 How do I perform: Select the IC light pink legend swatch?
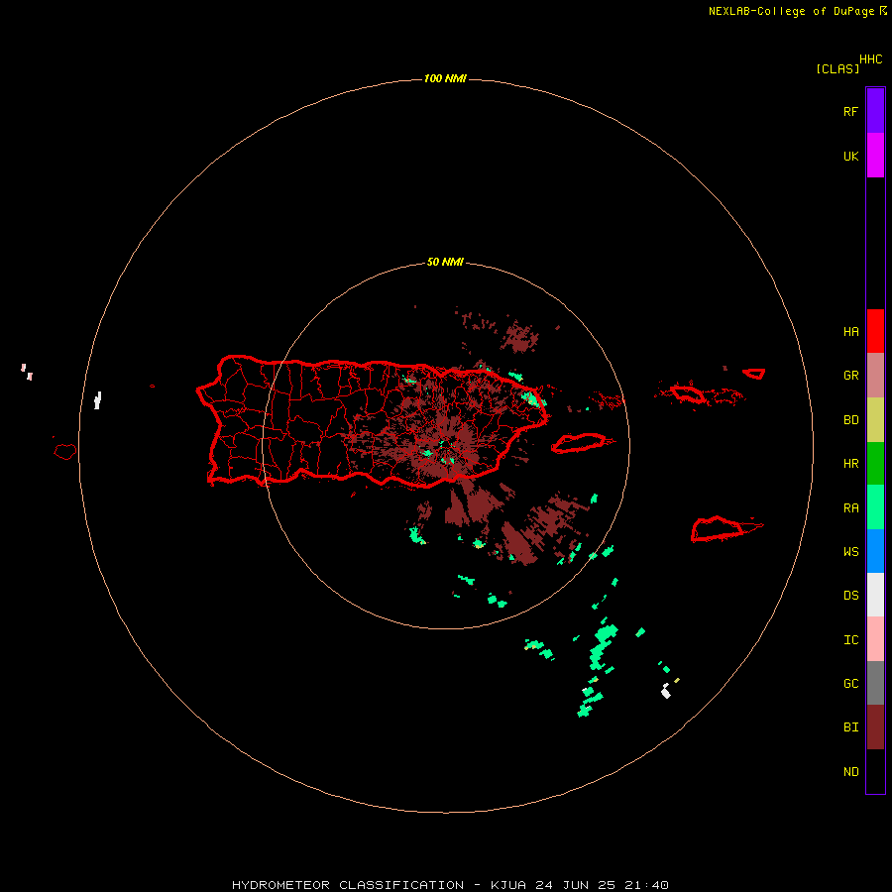click(x=875, y=639)
